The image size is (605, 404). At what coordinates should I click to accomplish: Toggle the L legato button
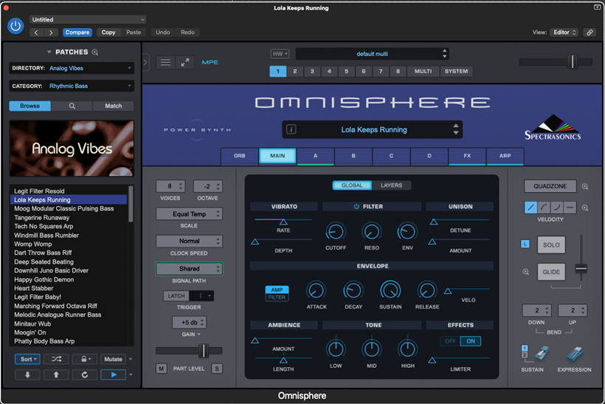[x=525, y=244]
